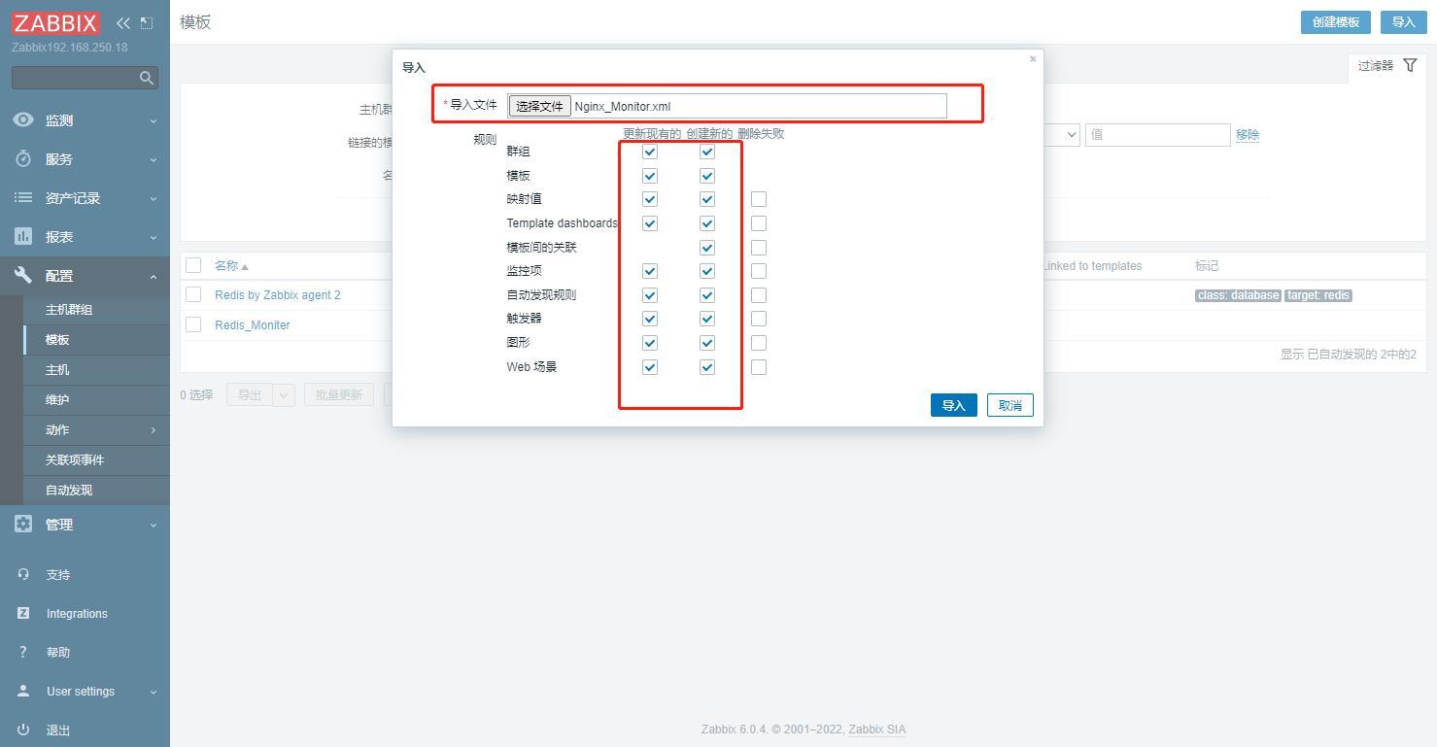Click the Zabbix logo

tap(55, 23)
